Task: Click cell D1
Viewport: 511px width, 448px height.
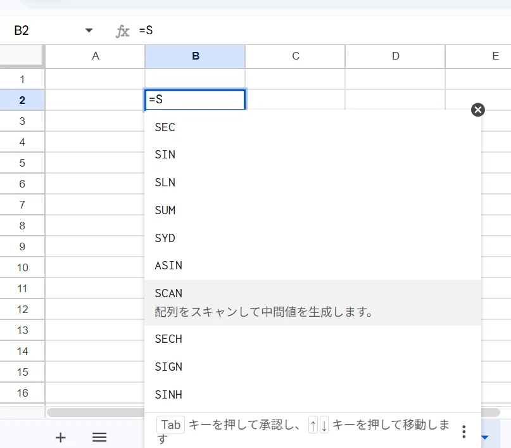Action: pyautogui.click(x=395, y=79)
